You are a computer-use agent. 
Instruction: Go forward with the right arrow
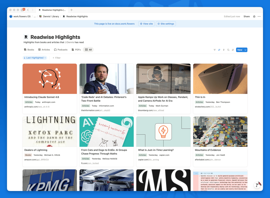coord(32,10)
